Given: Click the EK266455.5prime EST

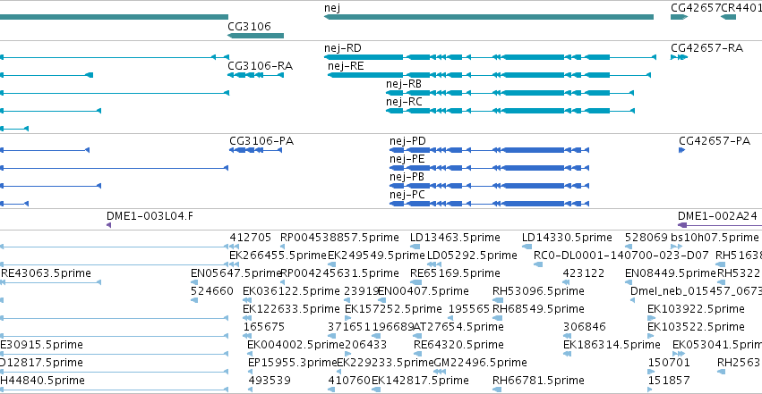Looking at the screenshot, I should point(278,256).
